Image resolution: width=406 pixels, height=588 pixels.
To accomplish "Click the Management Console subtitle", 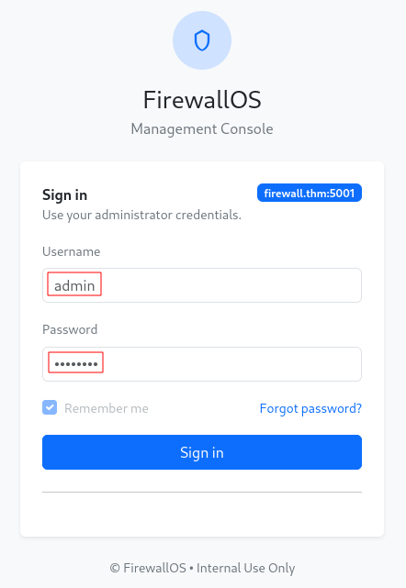I will click(x=202, y=129).
